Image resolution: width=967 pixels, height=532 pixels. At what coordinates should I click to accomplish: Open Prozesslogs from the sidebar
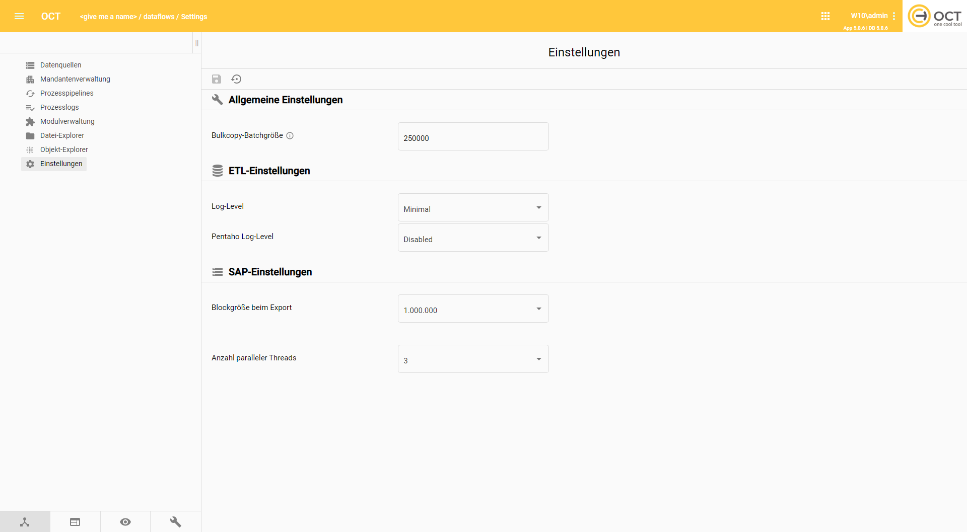(30, 107)
